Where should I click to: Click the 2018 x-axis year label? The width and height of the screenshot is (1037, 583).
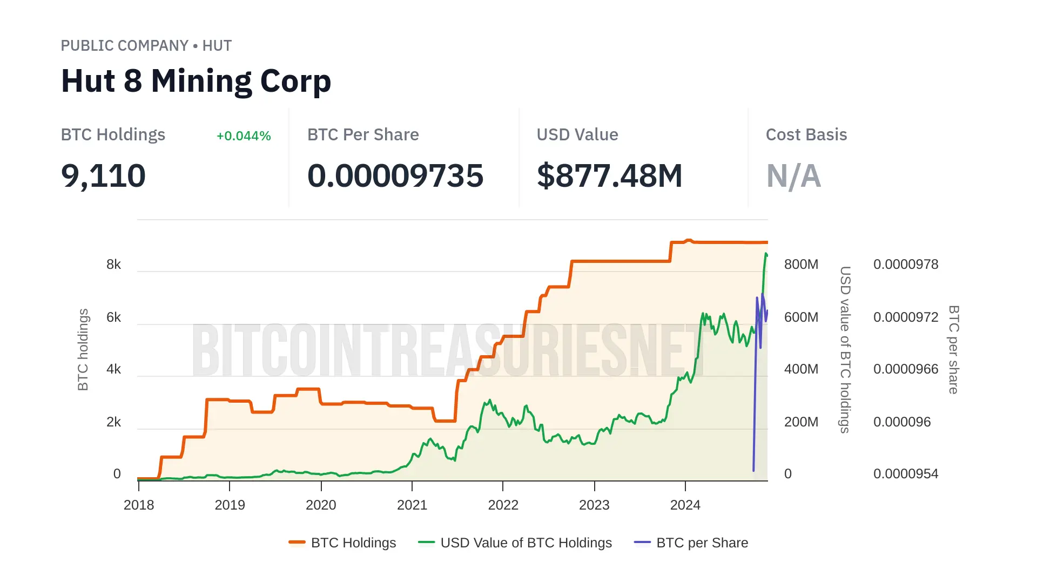[139, 505]
